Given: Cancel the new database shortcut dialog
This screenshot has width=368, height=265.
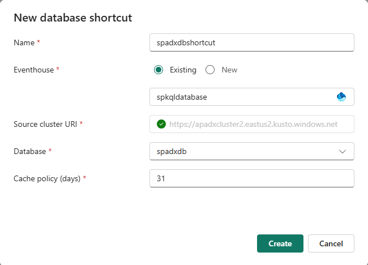Looking at the screenshot, I should tap(331, 243).
